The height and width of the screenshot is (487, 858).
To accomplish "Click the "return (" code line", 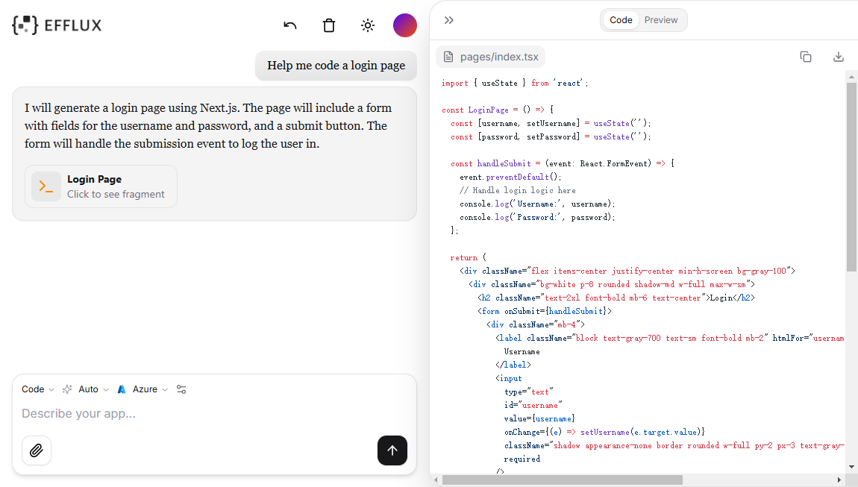I will (x=468, y=257).
